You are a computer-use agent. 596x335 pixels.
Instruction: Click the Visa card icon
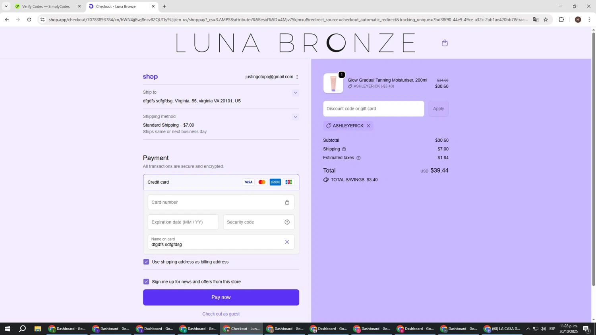click(x=248, y=182)
